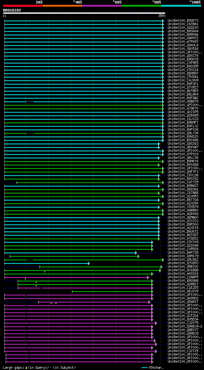Screen dimensions: 204x370
Task: Click the purple alignment bar for UniRef100_Q54RS7
Action: pos(94,302)
